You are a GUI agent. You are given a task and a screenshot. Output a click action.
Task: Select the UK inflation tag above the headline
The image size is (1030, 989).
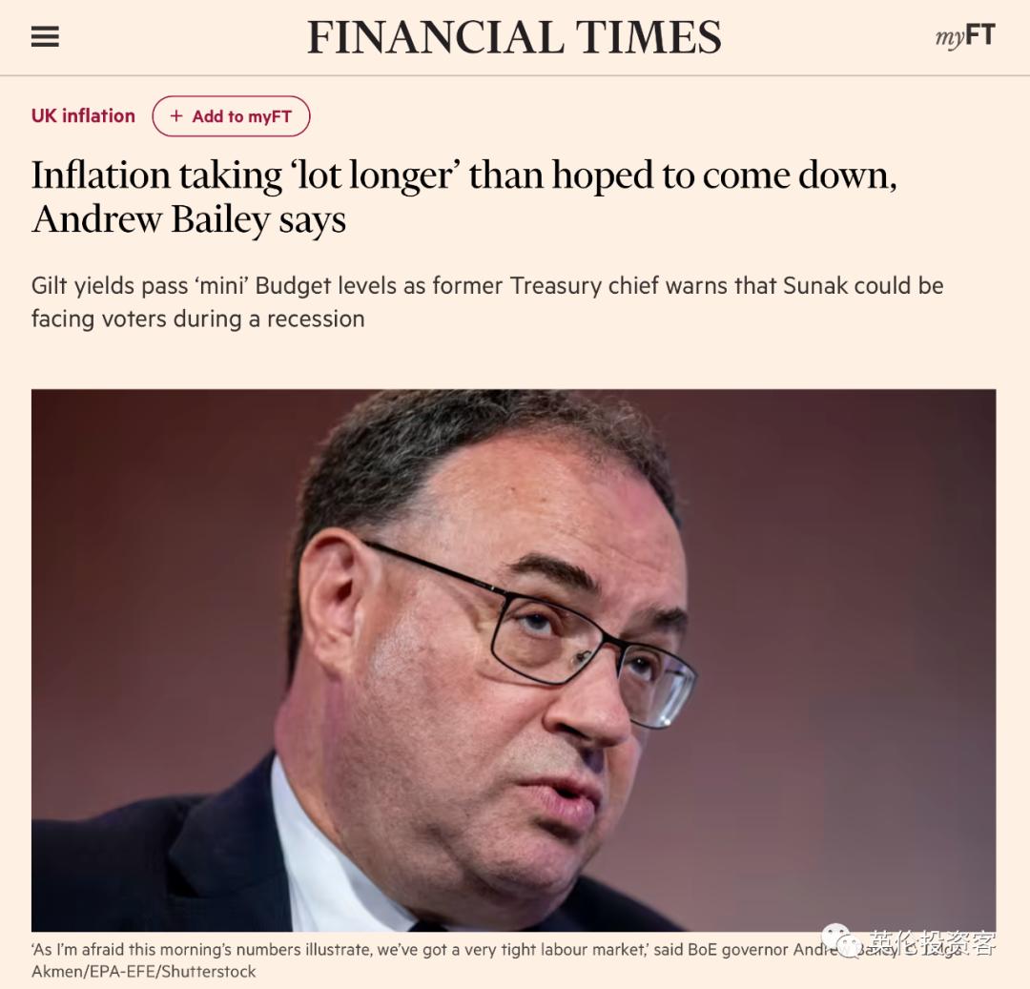point(82,115)
